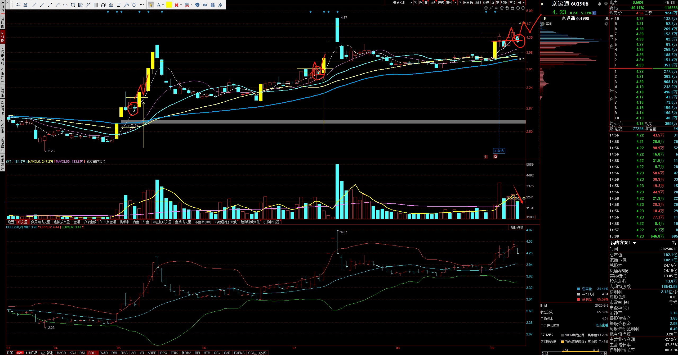Screen dimensions: 678x355
Task: Switch to the RSI indicator tab
Action: (x=82, y=353)
